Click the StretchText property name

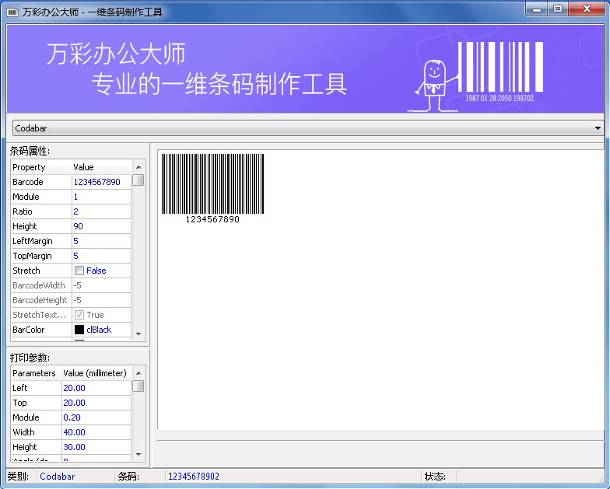pos(39,315)
